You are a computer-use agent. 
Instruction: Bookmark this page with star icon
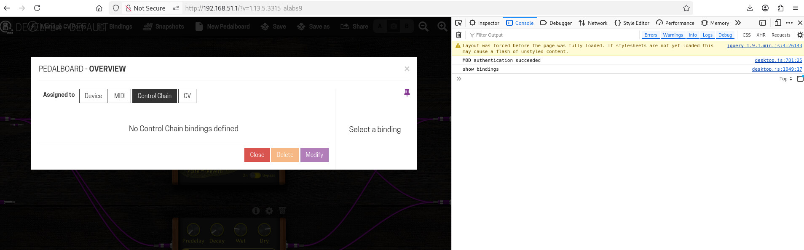coord(686,8)
